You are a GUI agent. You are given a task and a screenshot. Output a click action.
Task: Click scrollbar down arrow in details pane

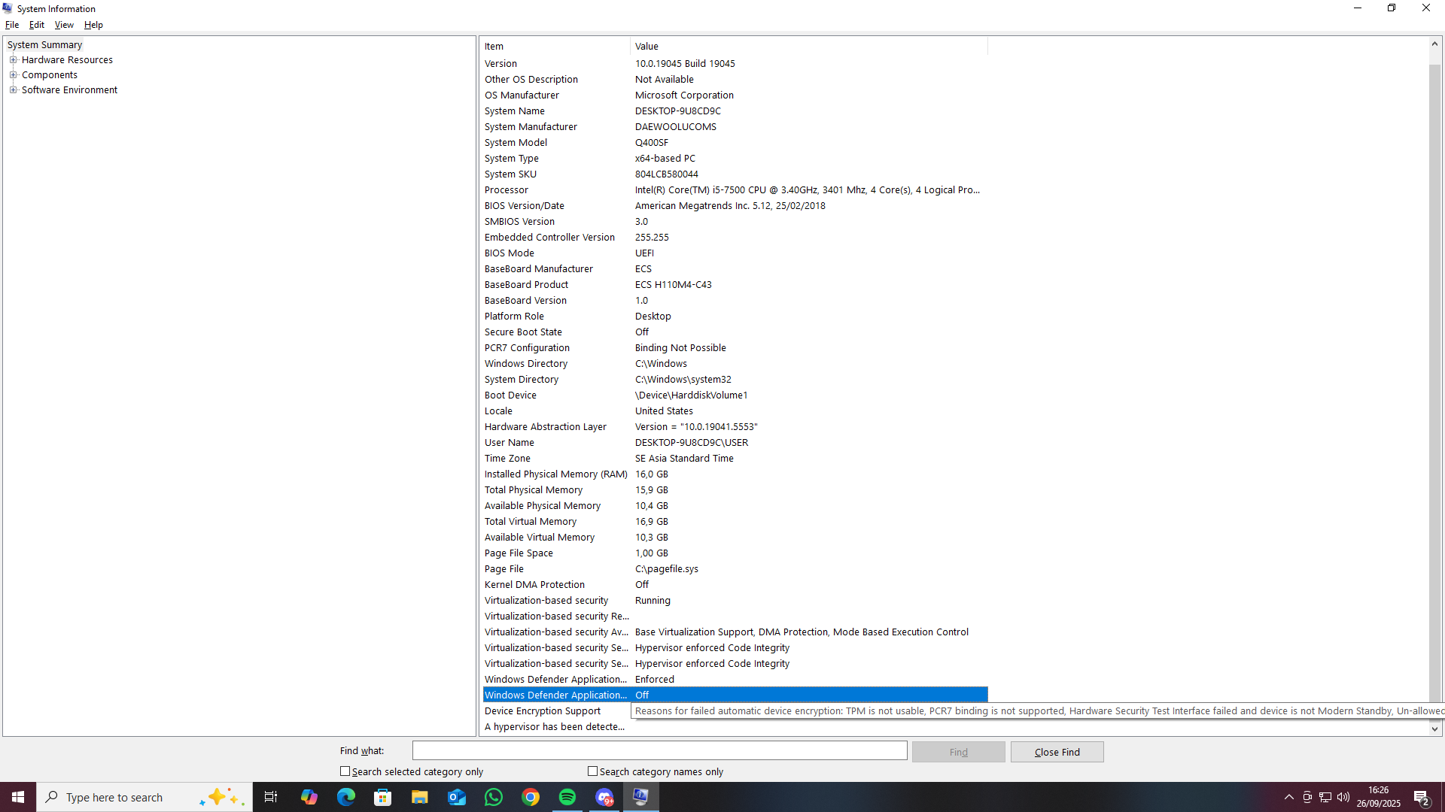1434,729
